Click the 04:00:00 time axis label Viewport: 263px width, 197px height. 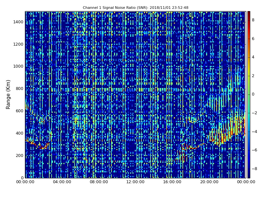62,182
